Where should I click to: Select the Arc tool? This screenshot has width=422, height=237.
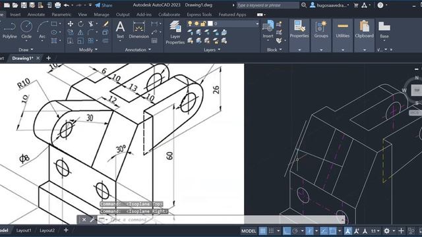point(42,30)
